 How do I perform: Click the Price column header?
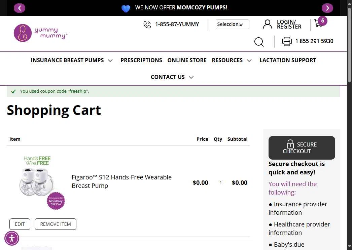tap(202, 139)
